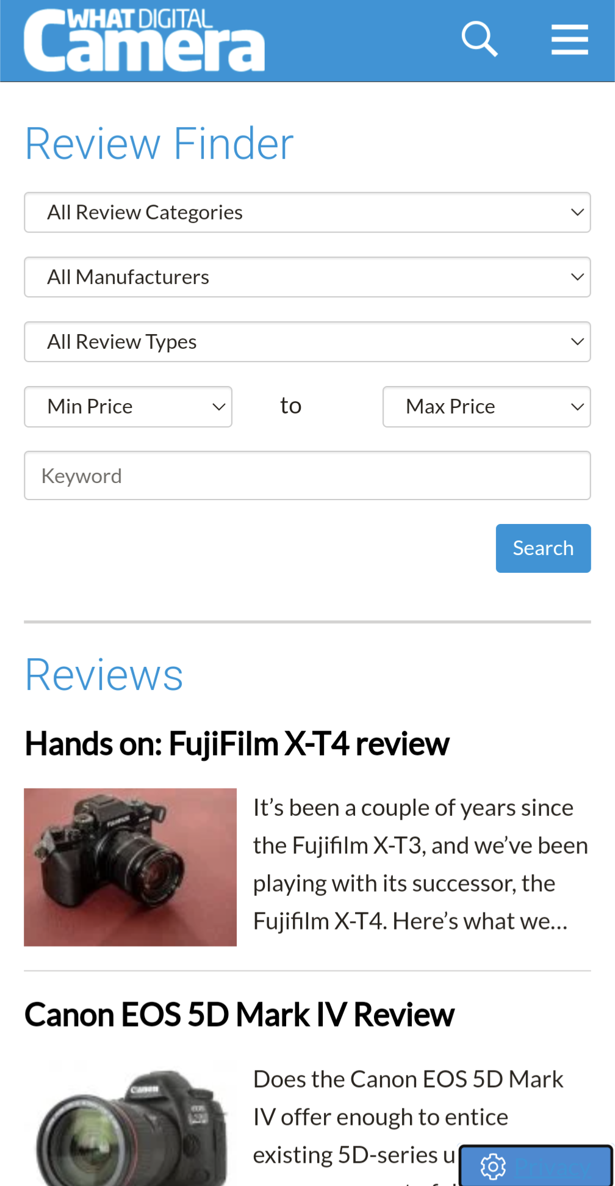
Task: Click the What Digital Camera logo
Action: [144, 40]
